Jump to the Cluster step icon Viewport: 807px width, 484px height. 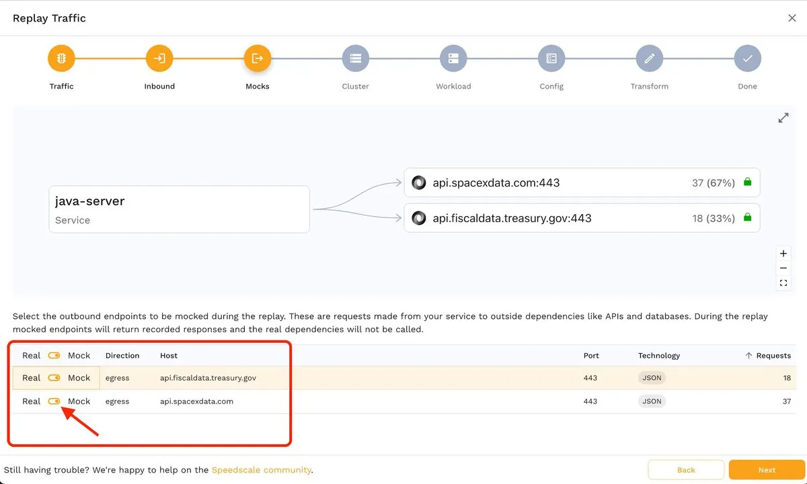coord(355,58)
